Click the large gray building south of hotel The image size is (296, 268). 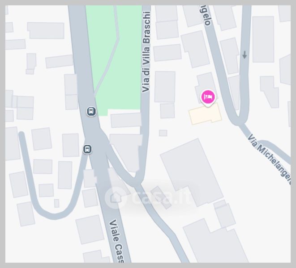click(x=192, y=172)
